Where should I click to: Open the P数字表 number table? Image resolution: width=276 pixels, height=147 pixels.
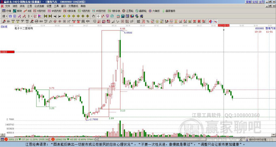click(70, 11)
